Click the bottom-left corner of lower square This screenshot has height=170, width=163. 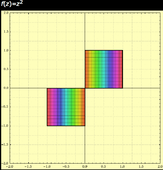click(x=47, y=126)
